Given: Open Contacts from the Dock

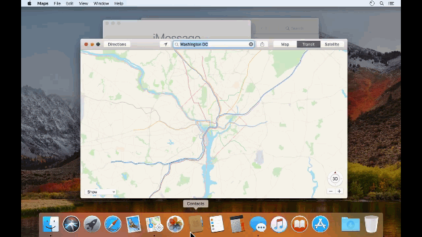Looking at the screenshot, I should 196,224.
